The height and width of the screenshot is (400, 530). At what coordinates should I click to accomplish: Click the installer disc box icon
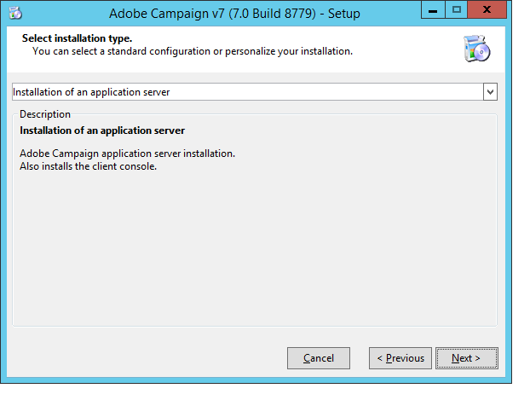[x=476, y=49]
